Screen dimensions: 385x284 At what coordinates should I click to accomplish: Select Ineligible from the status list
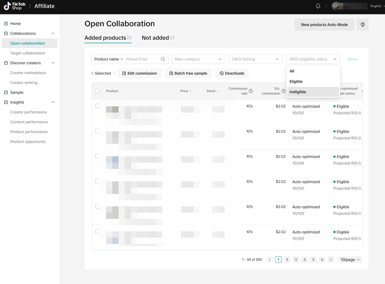point(298,92)
